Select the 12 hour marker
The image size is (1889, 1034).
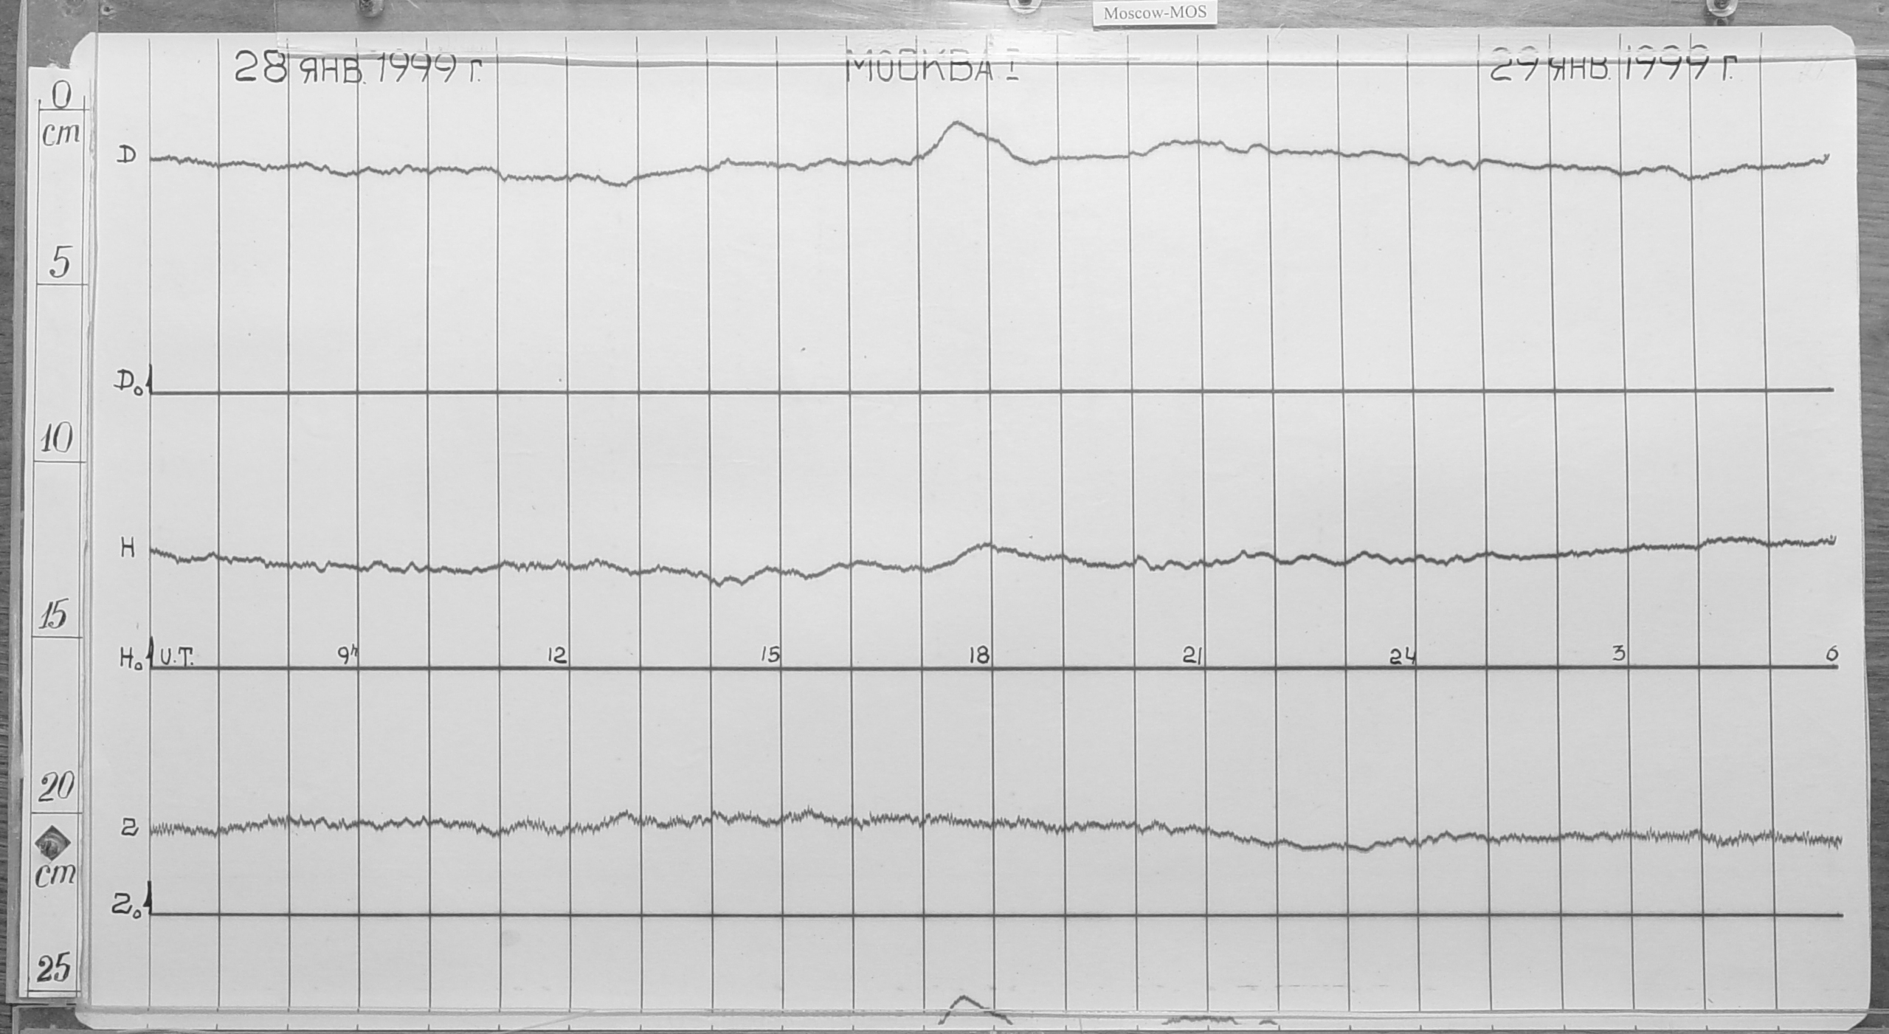click(557, 656)
